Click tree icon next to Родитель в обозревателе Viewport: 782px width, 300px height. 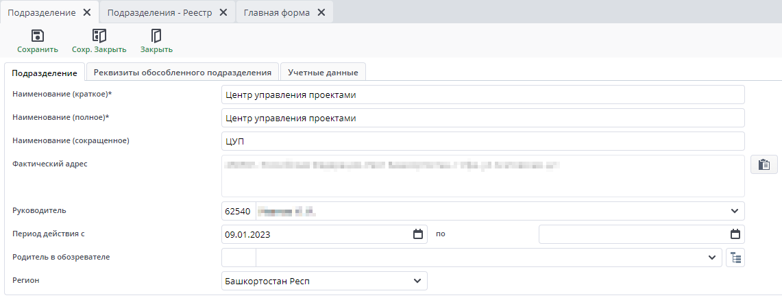tap(735, 258)
